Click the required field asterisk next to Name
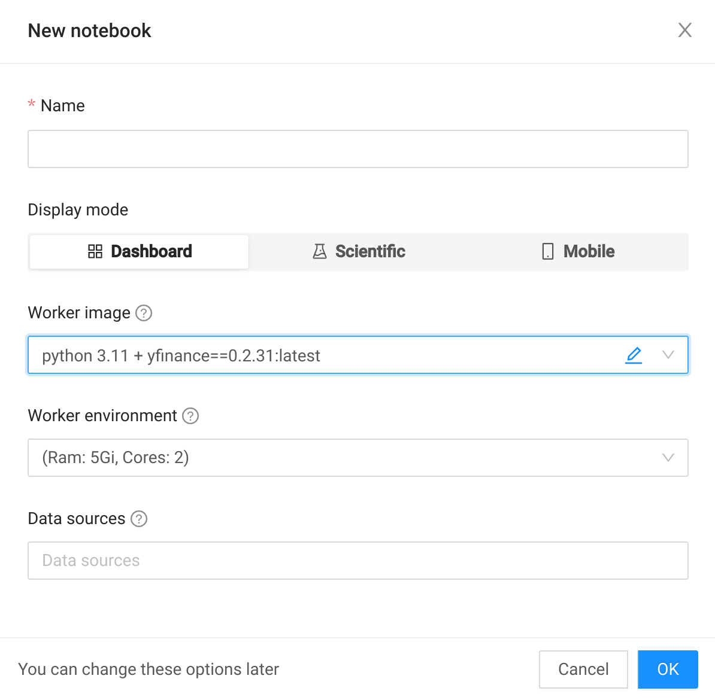715x700 pixels. coord(31,105)
